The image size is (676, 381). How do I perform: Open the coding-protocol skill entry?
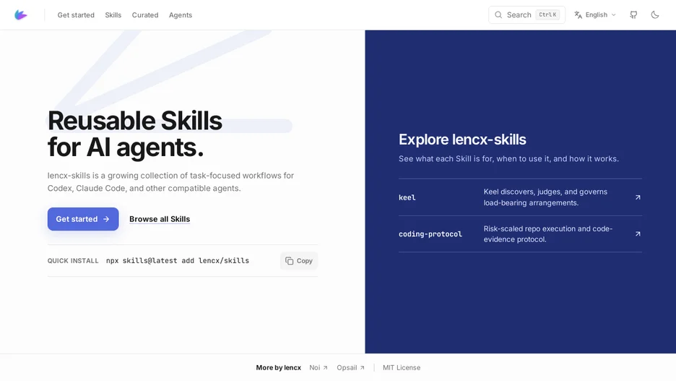(x=520, y=234)
